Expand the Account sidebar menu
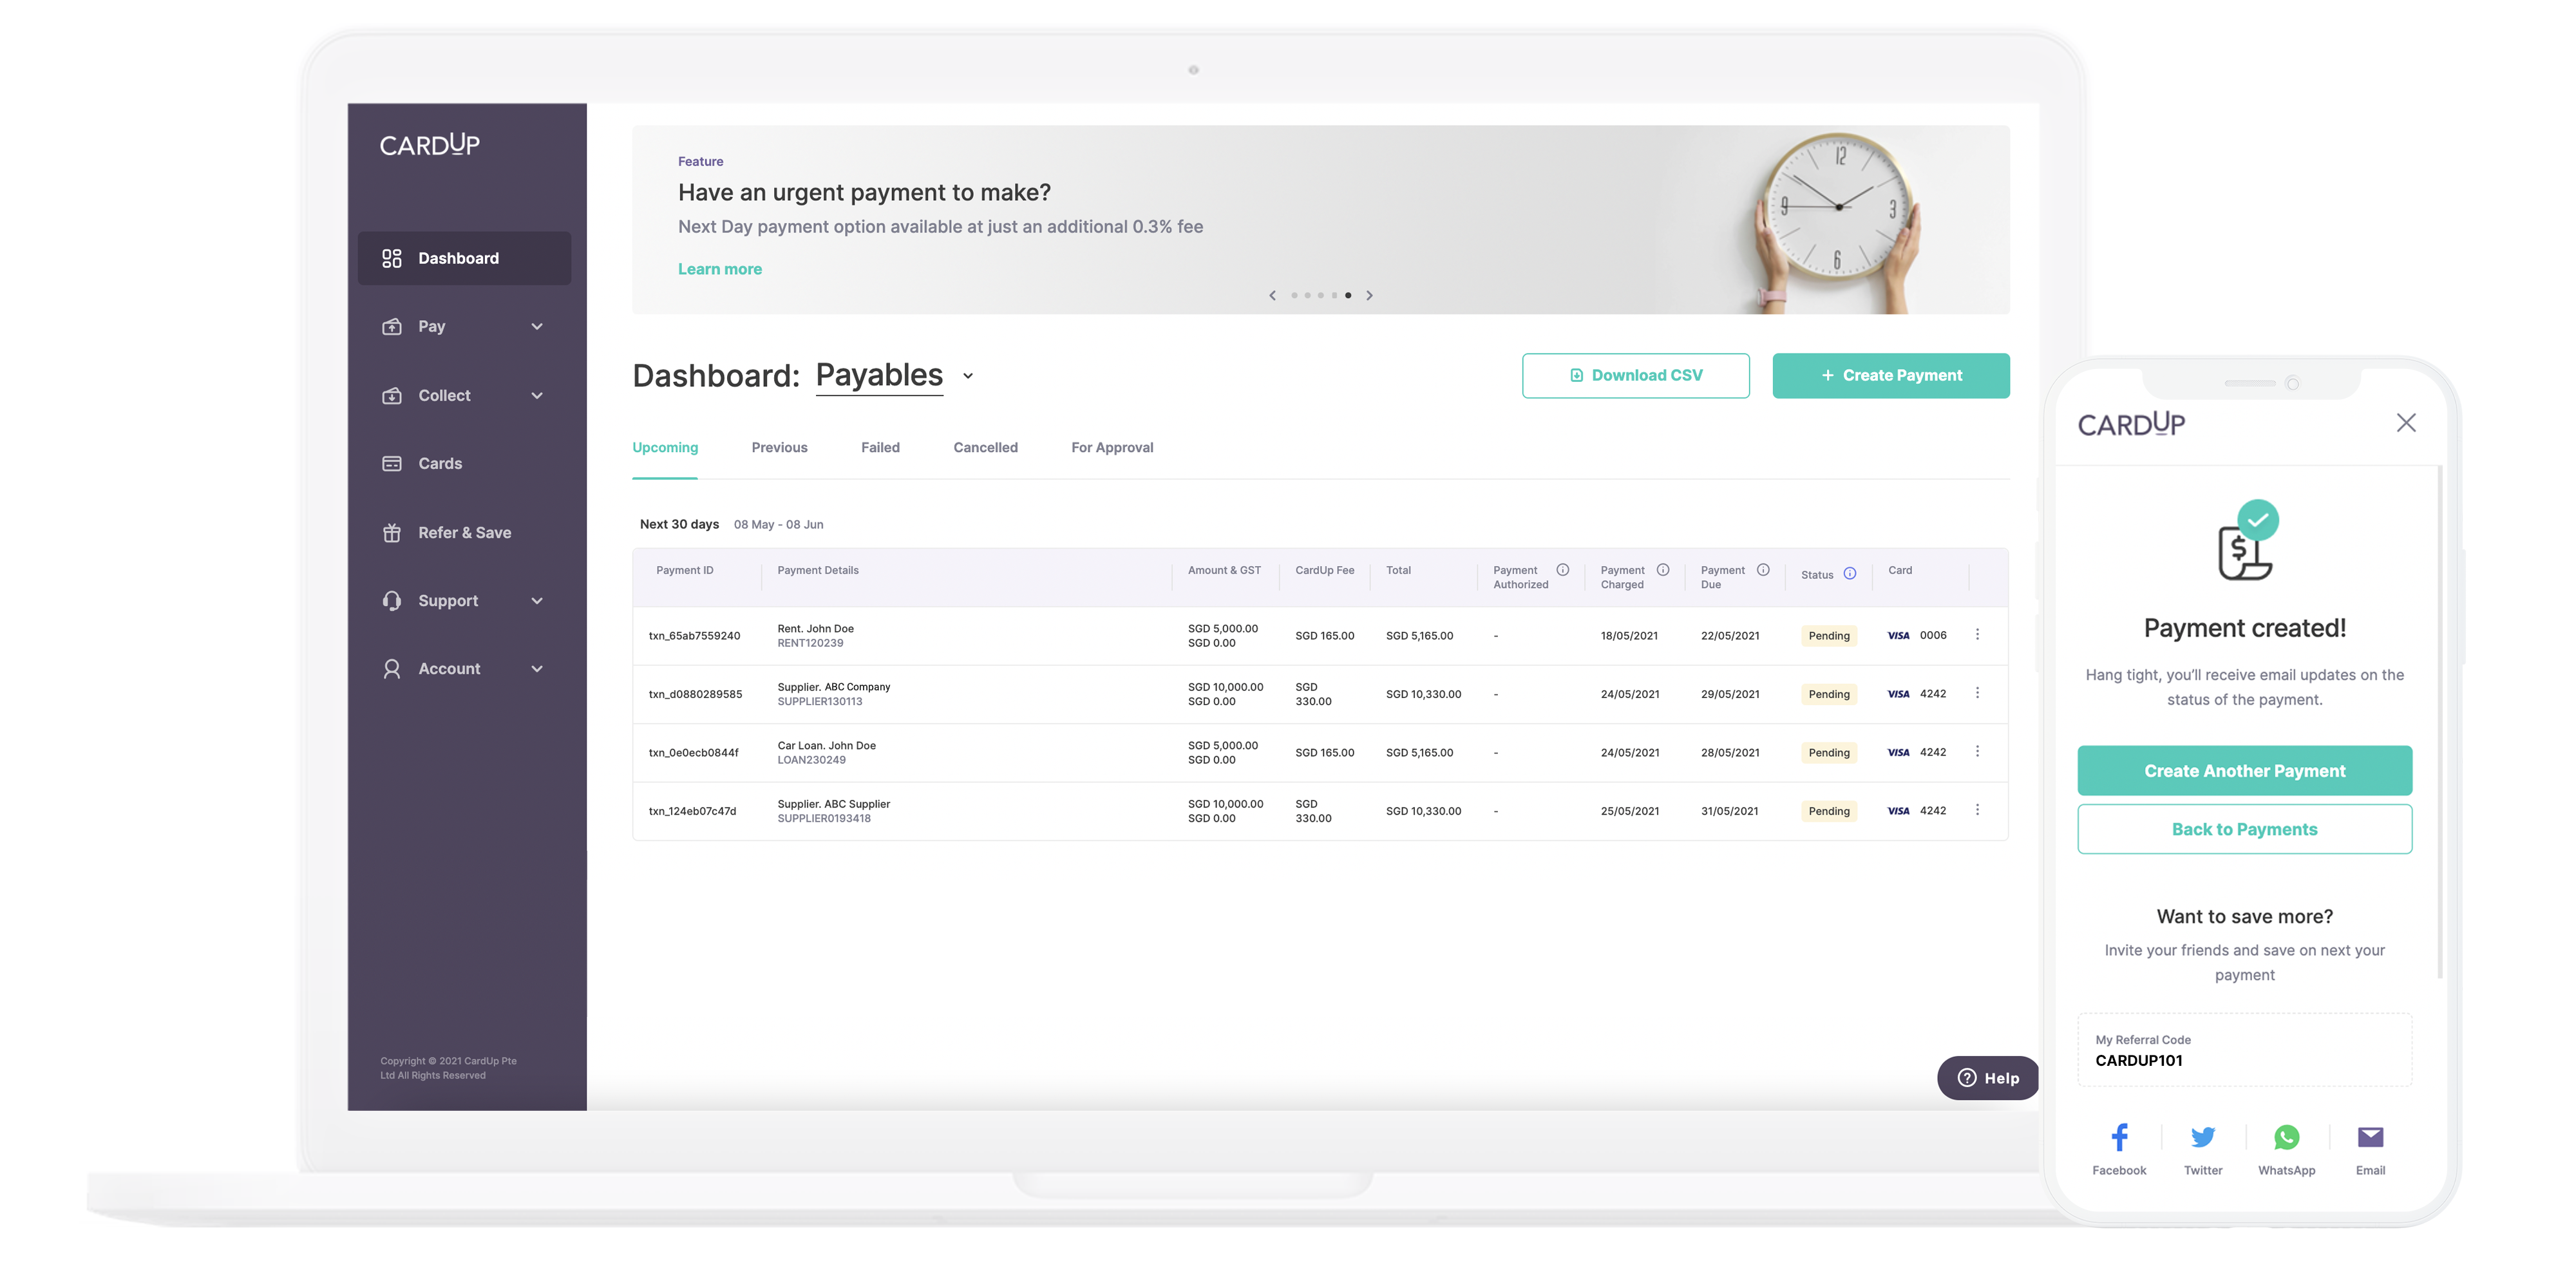This screenshot has height=1288, width=2576. pos(538,668)
